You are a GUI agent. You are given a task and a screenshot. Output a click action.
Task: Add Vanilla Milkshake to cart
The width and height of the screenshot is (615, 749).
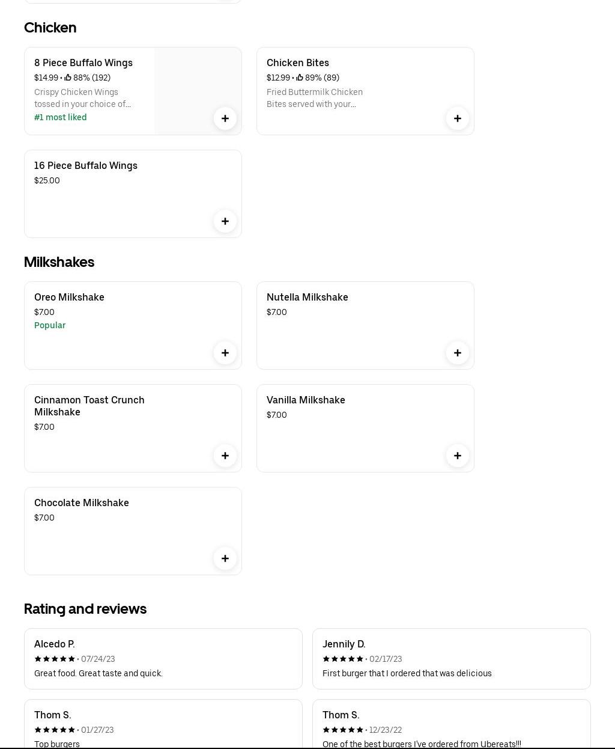(458, 456)
